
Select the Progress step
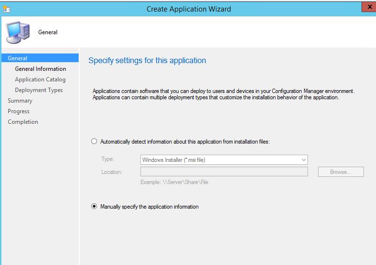point(18,111)
